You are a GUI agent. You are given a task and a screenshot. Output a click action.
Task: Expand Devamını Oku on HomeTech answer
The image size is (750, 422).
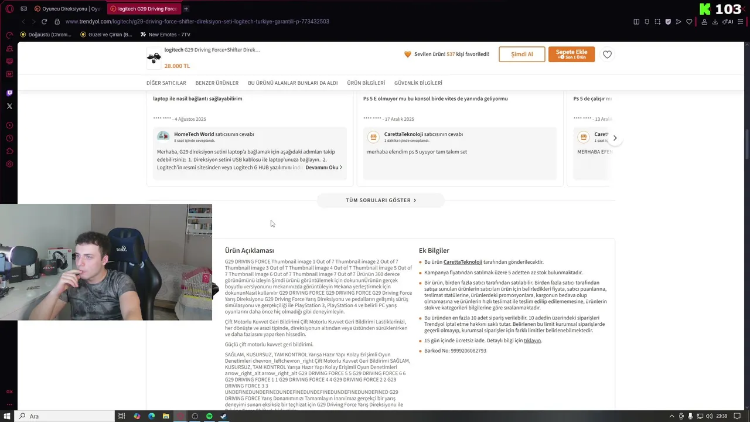[324, 167]
